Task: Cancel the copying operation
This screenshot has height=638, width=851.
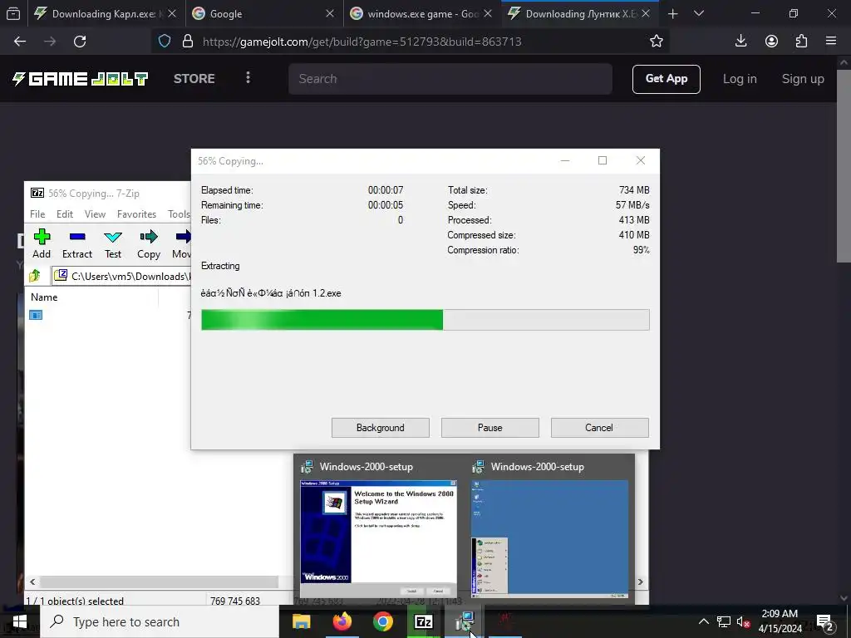Action: point(600,428)
